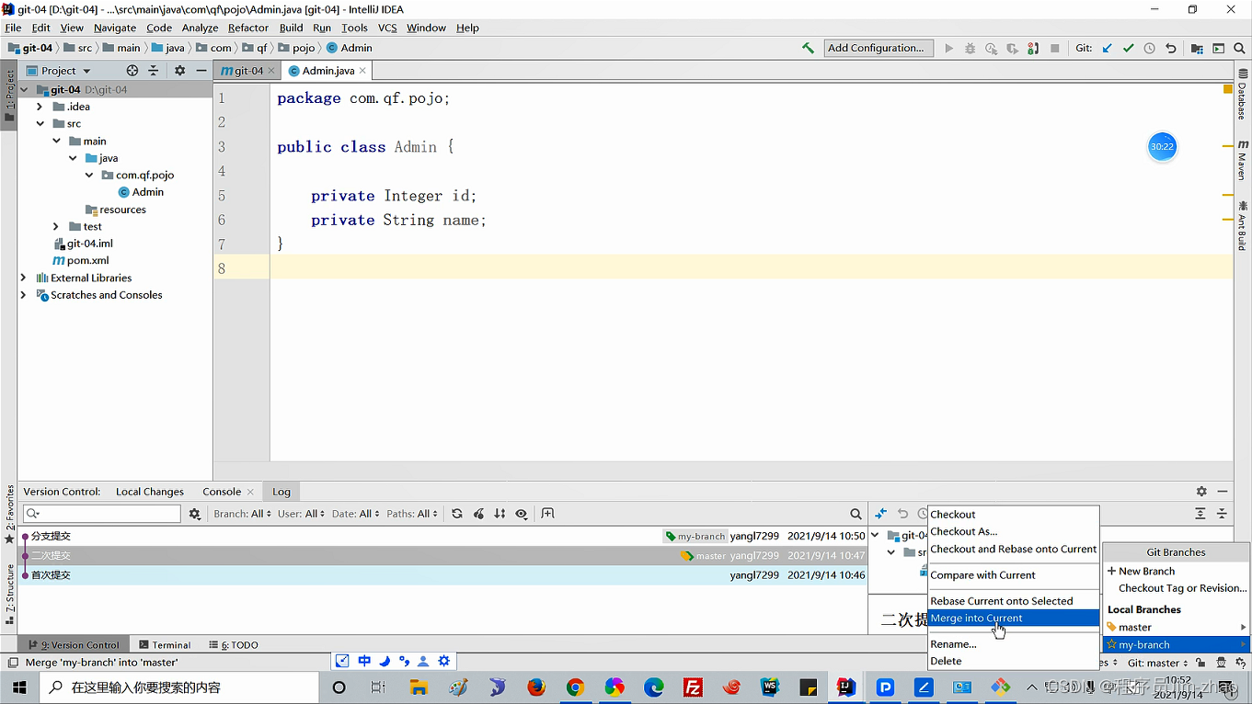Click the Cherry-pick icon in Log toolbar
Screen dimensions: 1252x704
478,514
